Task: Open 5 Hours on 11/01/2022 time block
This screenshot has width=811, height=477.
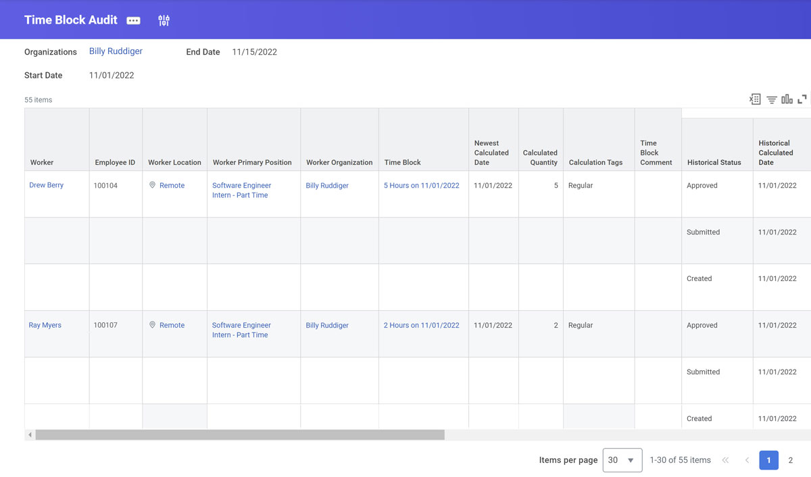Action: (x=421, y=185)
